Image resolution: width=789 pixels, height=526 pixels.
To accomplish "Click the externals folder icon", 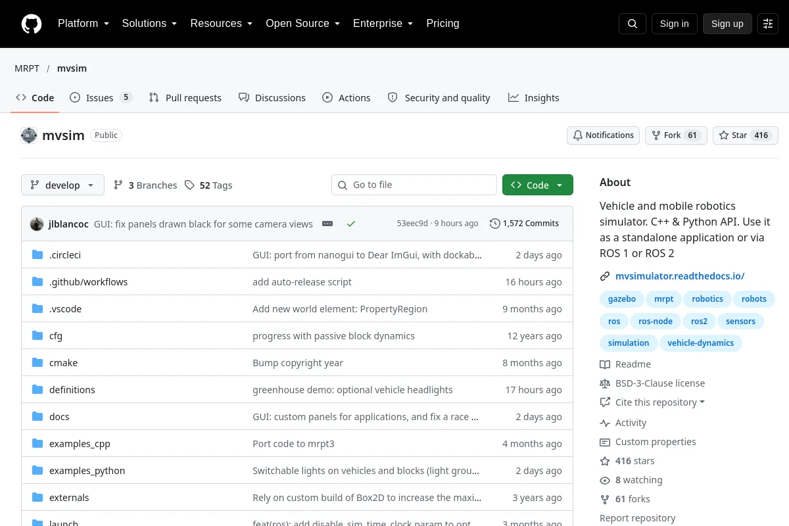I will coord(37,498).
